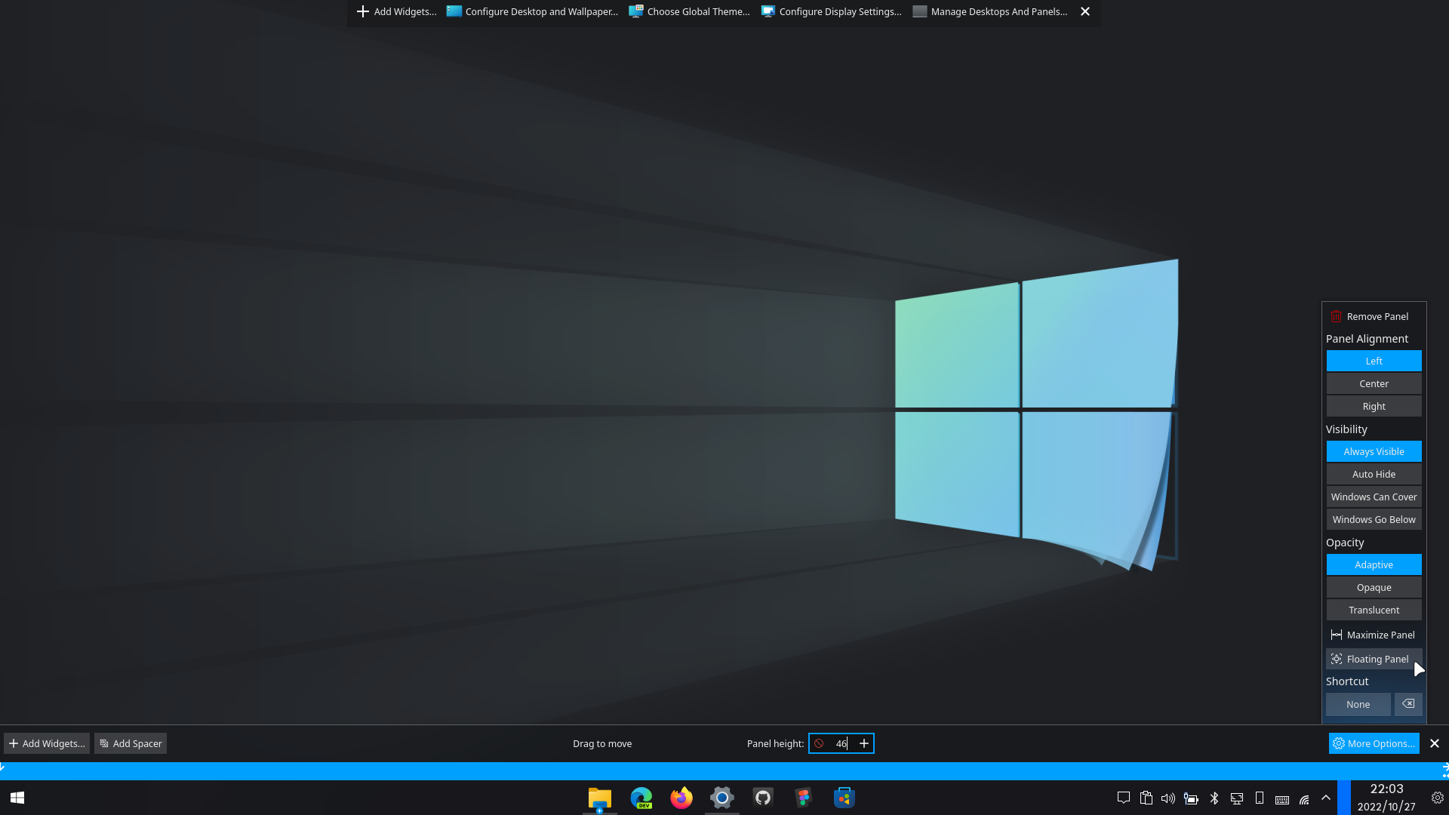Launch Figma from the taskbar

803,798
